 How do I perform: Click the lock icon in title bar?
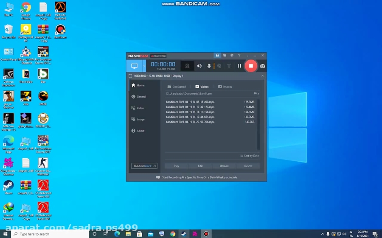point(217,56)
